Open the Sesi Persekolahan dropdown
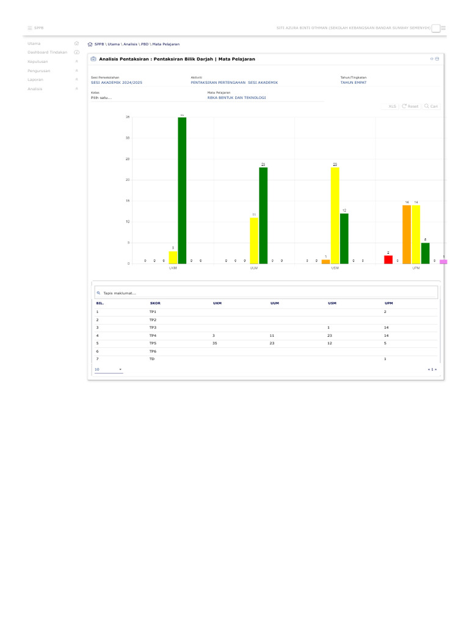 tap(140, 83)
